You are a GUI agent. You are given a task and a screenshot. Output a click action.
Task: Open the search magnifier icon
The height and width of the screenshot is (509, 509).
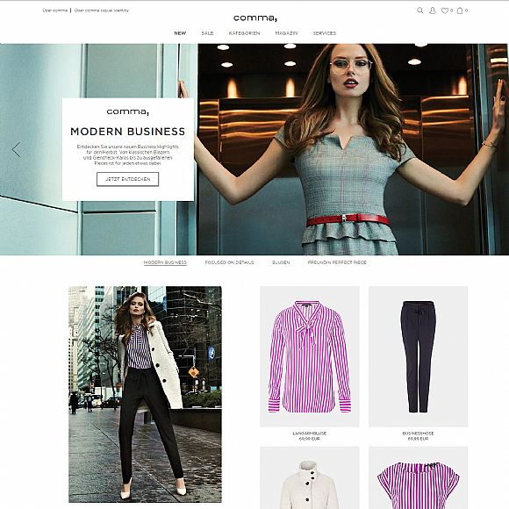click(420, 11)
